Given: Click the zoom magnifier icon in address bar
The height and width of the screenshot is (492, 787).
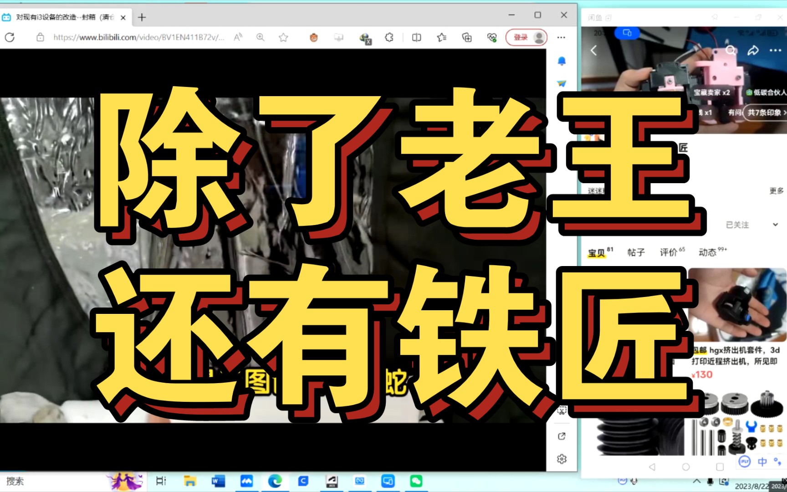Looking at the screenshot, I should click(260, 37).
